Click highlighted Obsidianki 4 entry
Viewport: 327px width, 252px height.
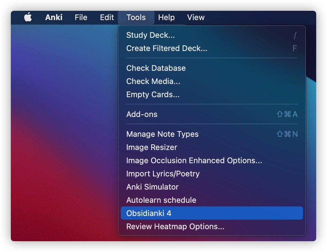pyautogui.click(x=212, y=213)
